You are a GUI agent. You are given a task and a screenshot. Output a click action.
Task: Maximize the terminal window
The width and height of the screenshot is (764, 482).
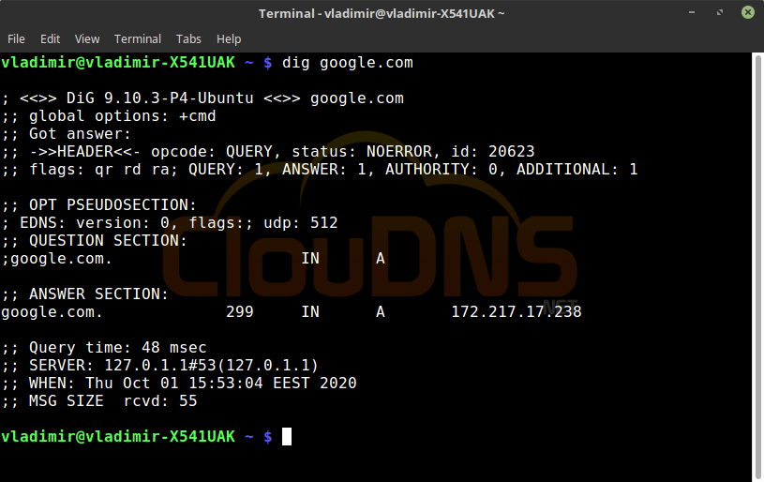click(x=720, y=13)
